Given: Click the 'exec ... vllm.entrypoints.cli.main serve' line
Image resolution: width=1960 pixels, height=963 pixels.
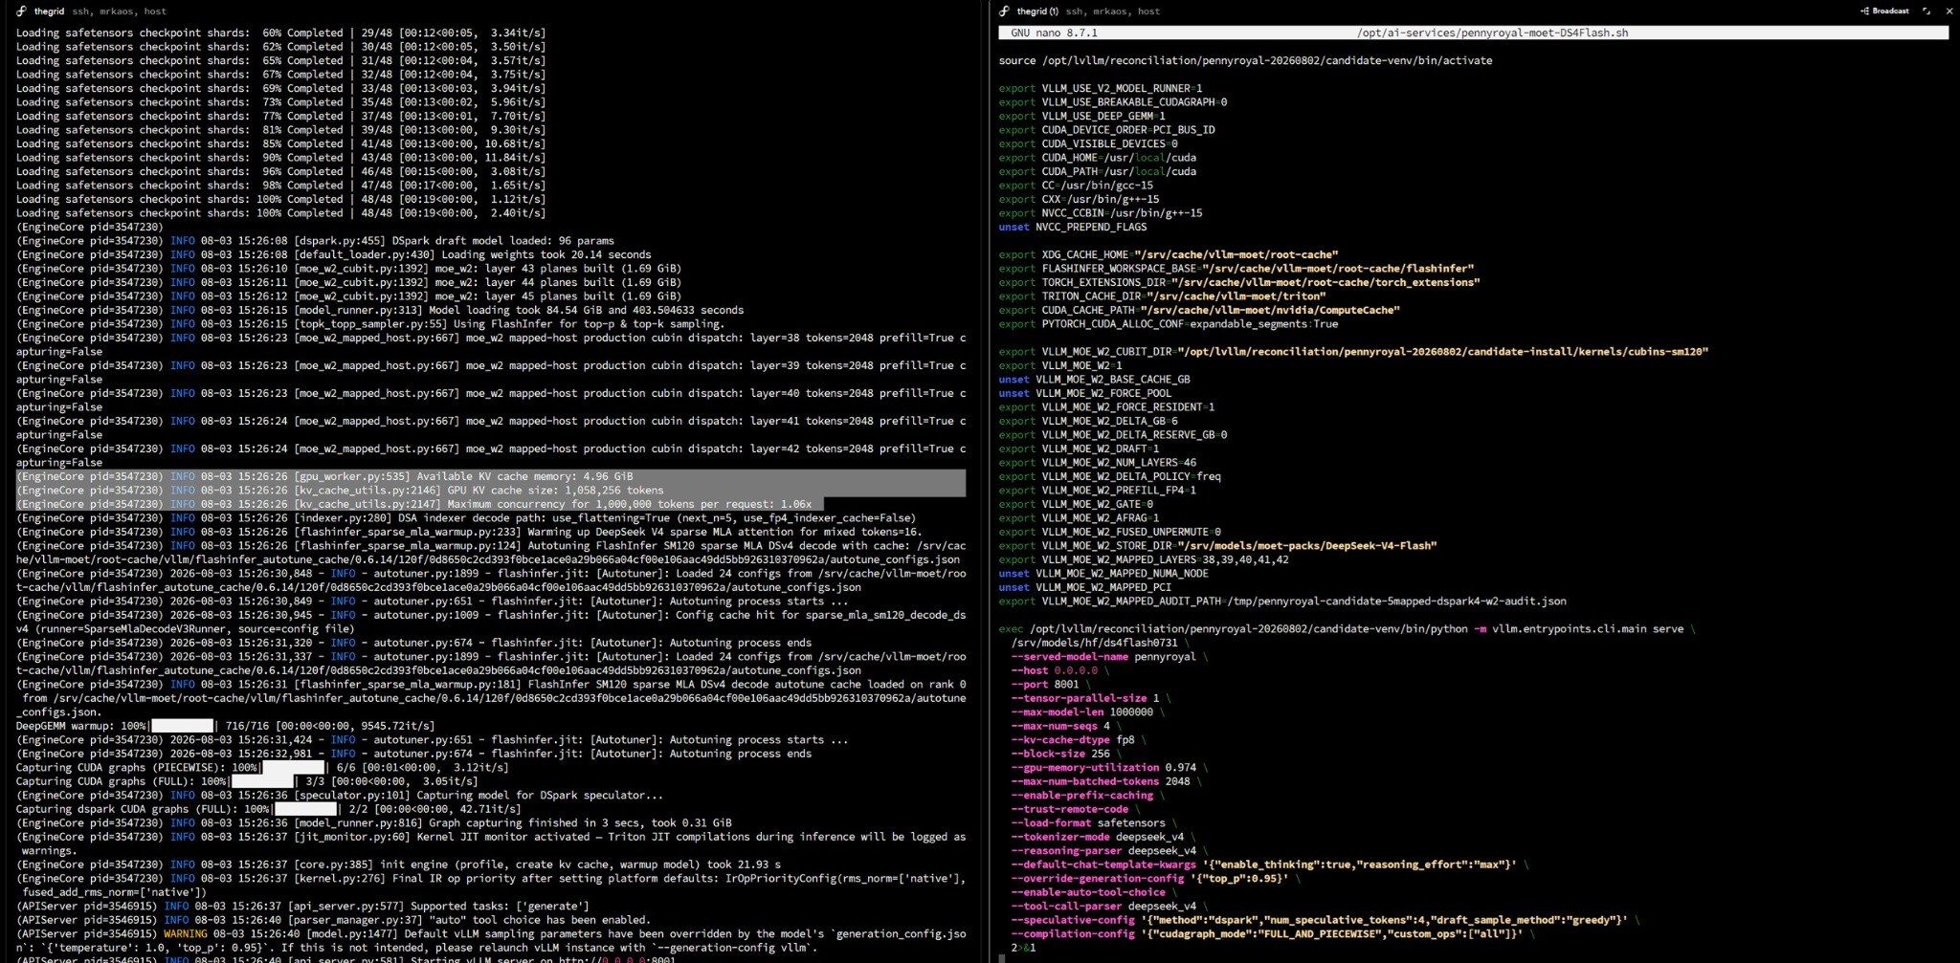Looking at the screenshot, I should [1347, 629].
